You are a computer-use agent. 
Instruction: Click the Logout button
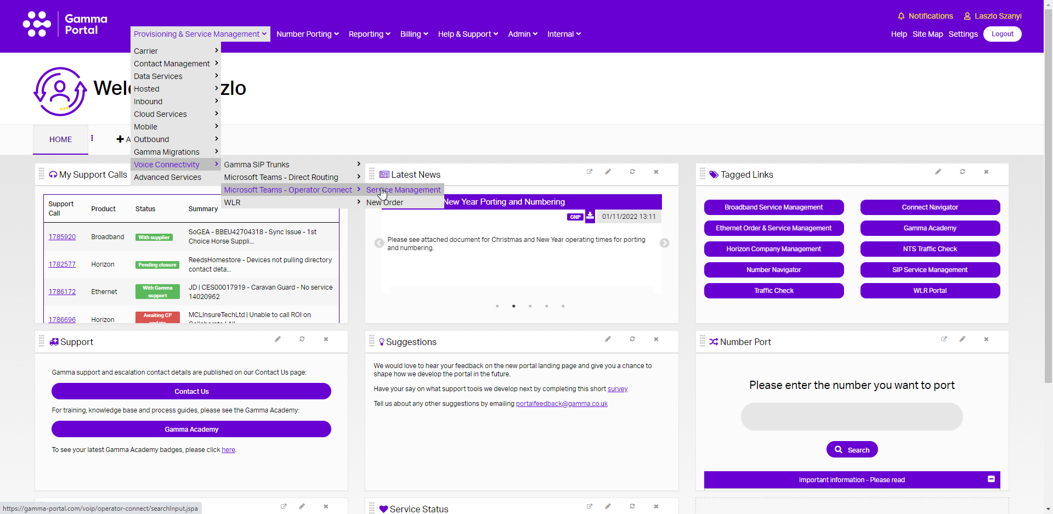click(x=1002, y=34)
